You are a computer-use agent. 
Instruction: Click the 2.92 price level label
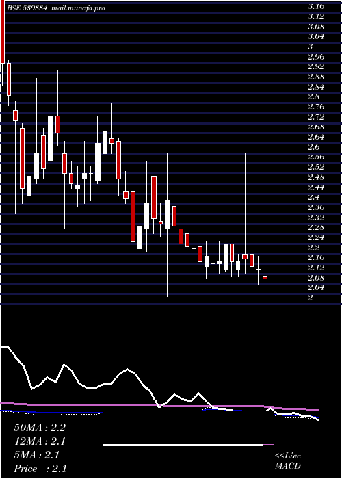click(x=315, y=66)
